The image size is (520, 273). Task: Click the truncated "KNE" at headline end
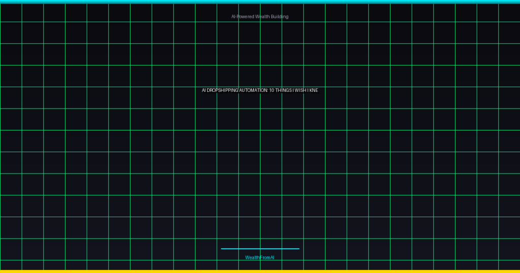click(313, 90)
